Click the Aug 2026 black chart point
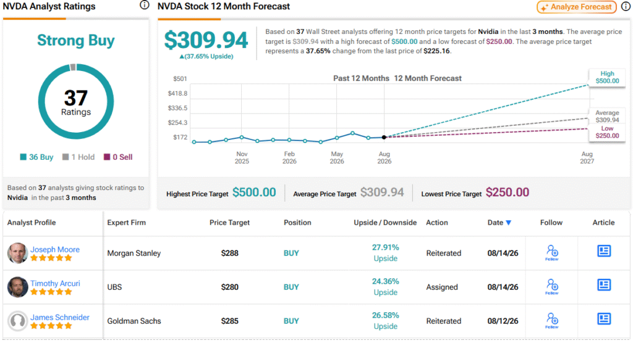The width and height of the screenshot is (633, 343). [x=384, y=137]
